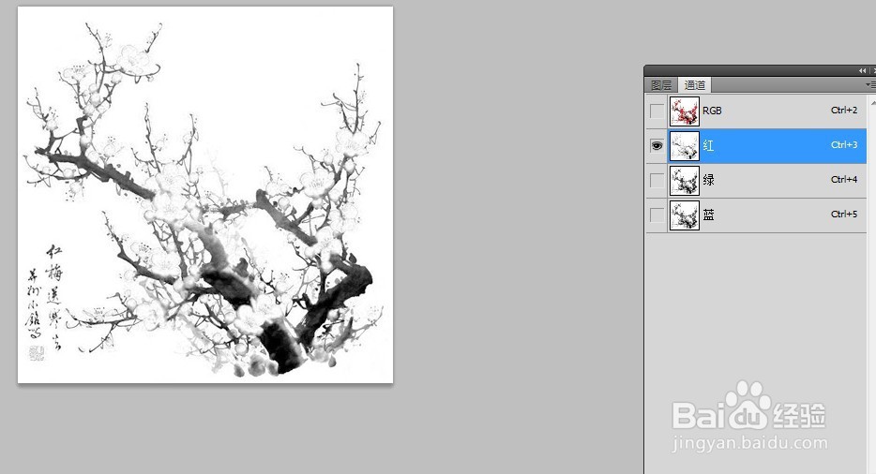
Task: Click the Ctrl+2 shortcut text
Action: point(843,110)
